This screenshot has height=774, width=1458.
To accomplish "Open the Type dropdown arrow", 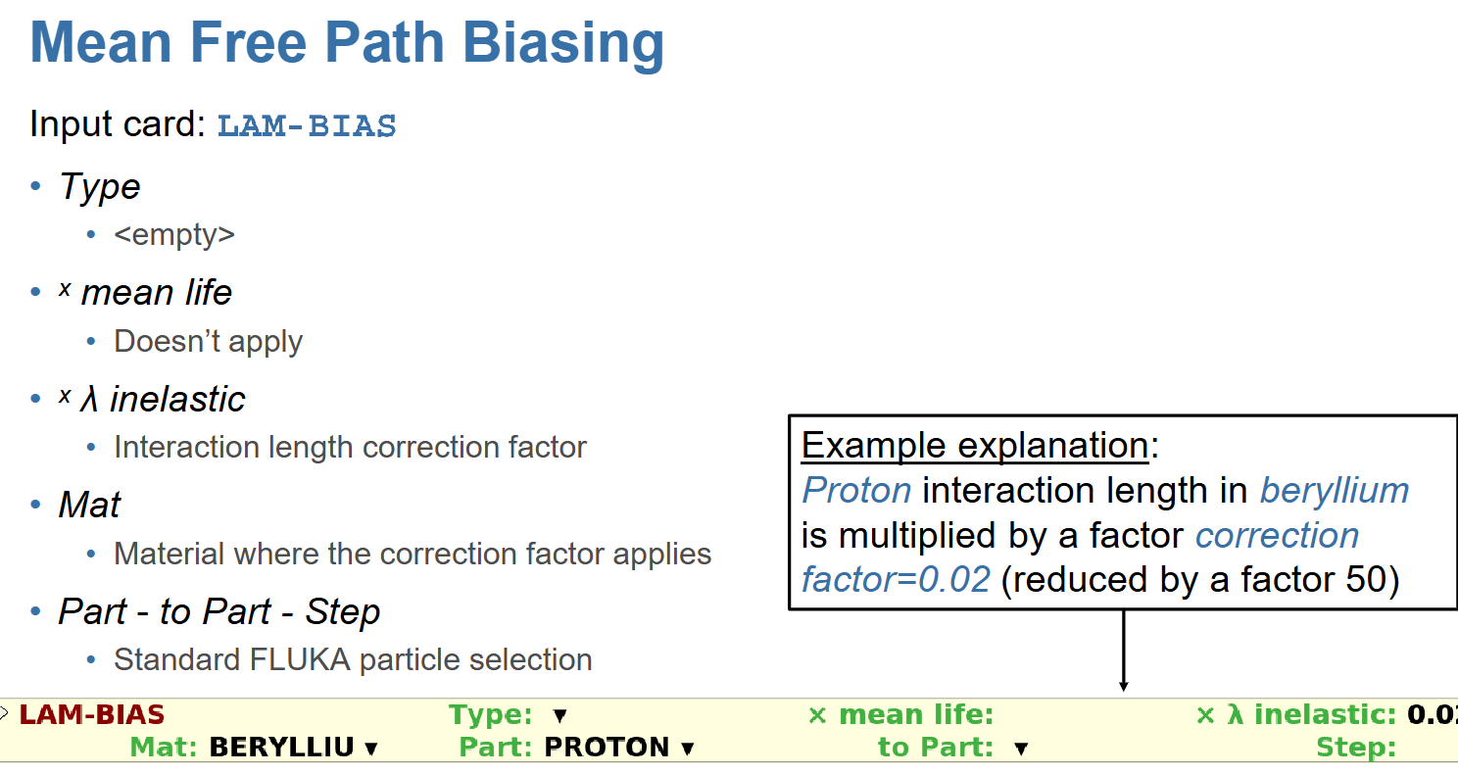I will point(560,716).
